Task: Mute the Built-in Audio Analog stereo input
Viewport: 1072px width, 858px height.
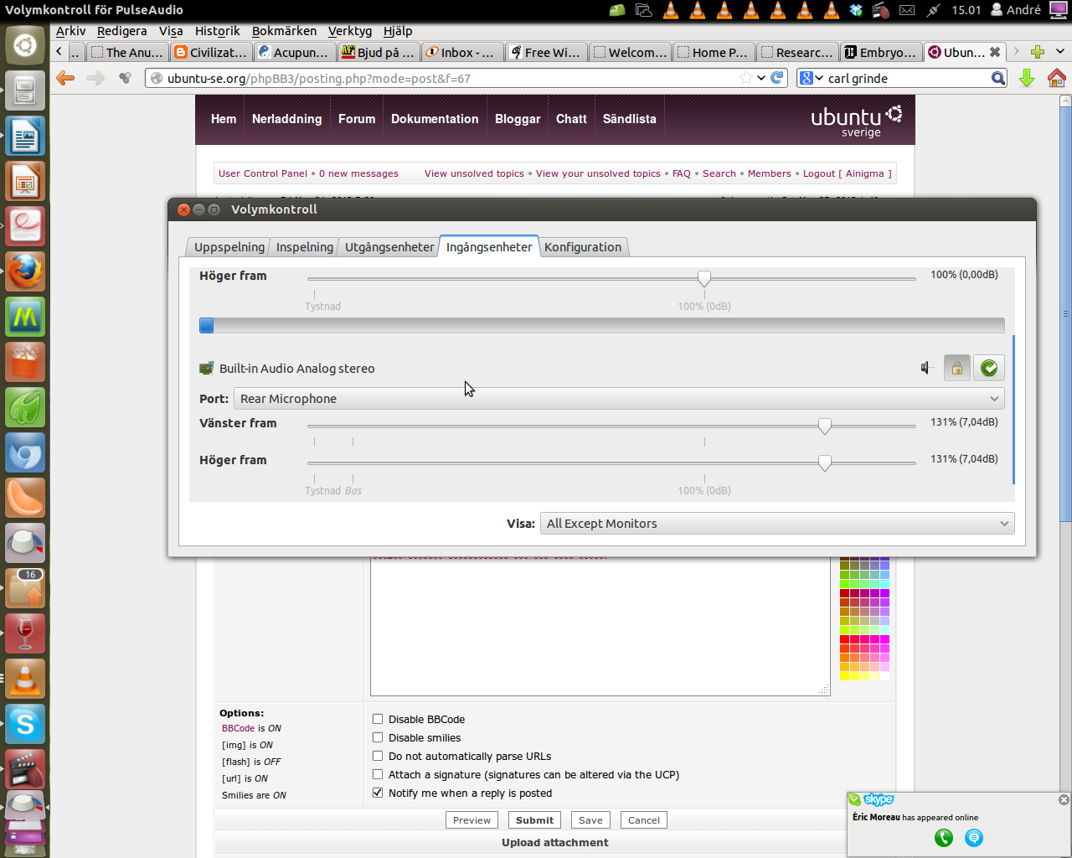Action: [926, 368]
